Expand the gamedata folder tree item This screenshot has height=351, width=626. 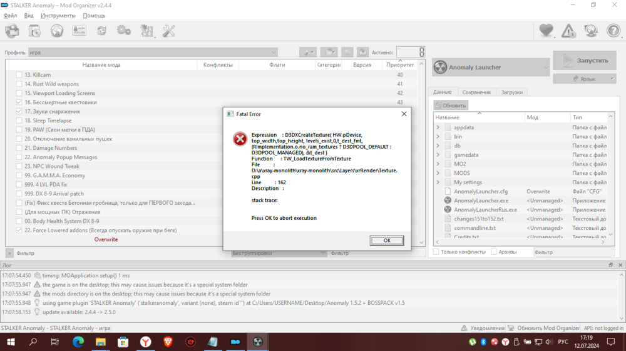tap(438, 155)
